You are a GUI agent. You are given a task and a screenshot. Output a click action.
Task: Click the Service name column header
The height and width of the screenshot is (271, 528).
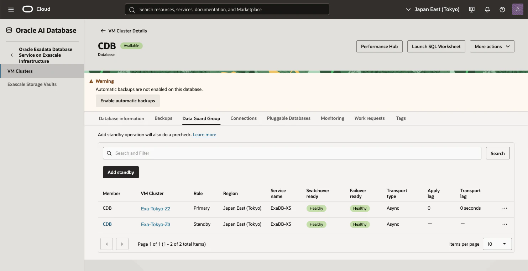click(278, 194)
